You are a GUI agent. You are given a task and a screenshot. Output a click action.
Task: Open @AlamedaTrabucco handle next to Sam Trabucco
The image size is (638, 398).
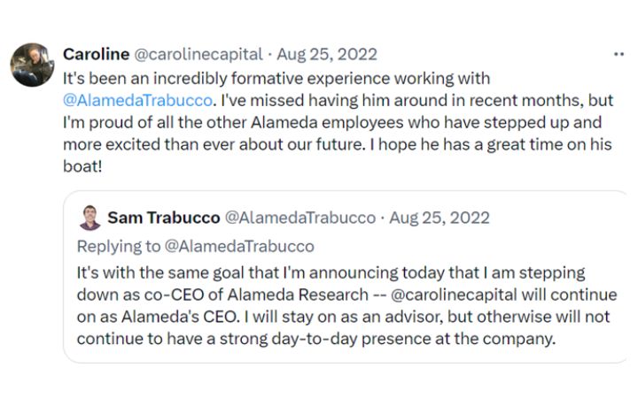[300, 218]
